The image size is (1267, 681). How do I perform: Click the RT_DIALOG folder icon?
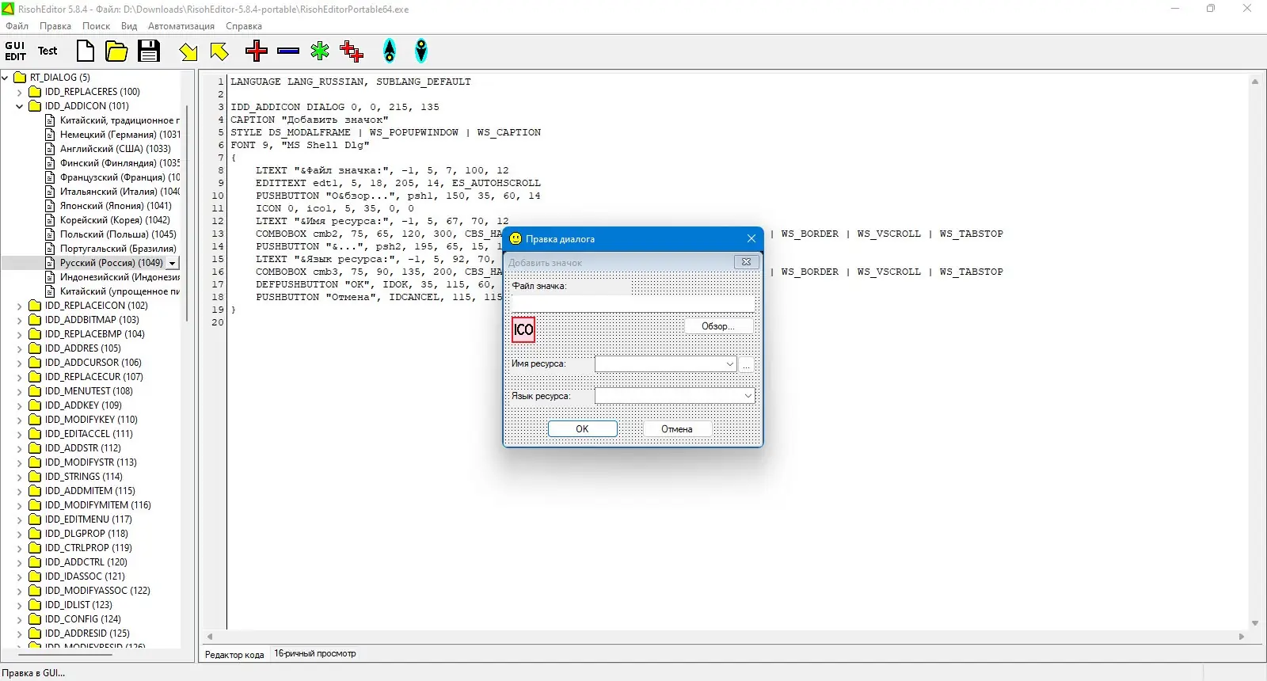tap(21, 78)
